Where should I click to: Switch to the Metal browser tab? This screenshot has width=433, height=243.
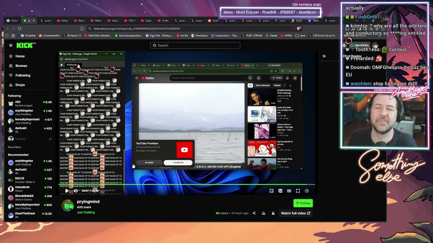96,21
